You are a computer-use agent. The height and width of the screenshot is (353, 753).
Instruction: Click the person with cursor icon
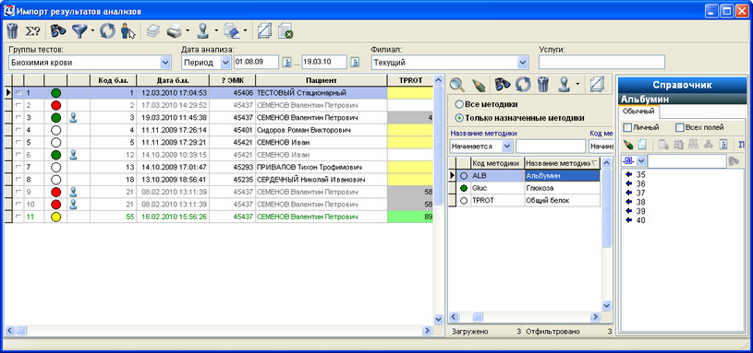[x=128, y=31]
